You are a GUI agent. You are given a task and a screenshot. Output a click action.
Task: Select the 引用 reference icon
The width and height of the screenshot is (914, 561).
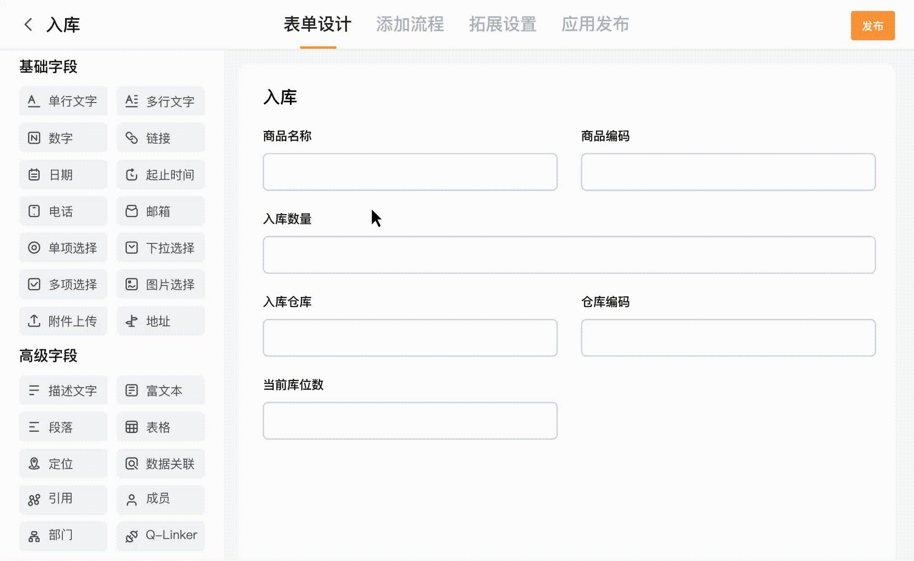34,500
